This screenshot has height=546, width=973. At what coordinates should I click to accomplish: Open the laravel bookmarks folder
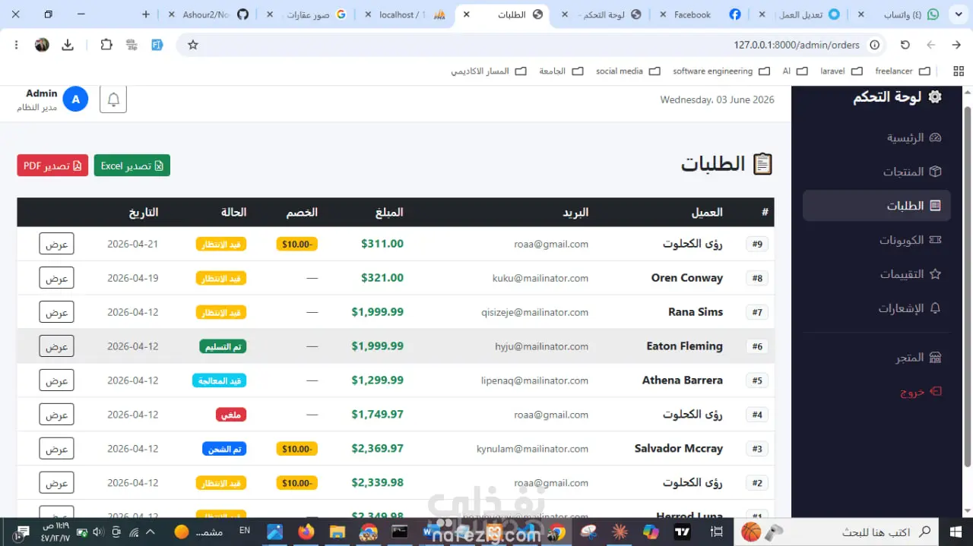tap(841, 71)
